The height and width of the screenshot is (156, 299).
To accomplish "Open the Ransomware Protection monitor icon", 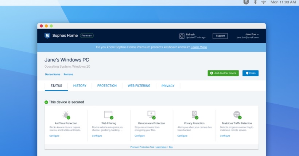I will [x=152, y=115].
